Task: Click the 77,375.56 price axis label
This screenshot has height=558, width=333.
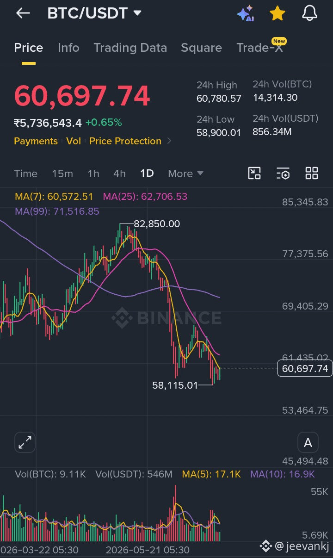Action: click(x=305, y=254)
